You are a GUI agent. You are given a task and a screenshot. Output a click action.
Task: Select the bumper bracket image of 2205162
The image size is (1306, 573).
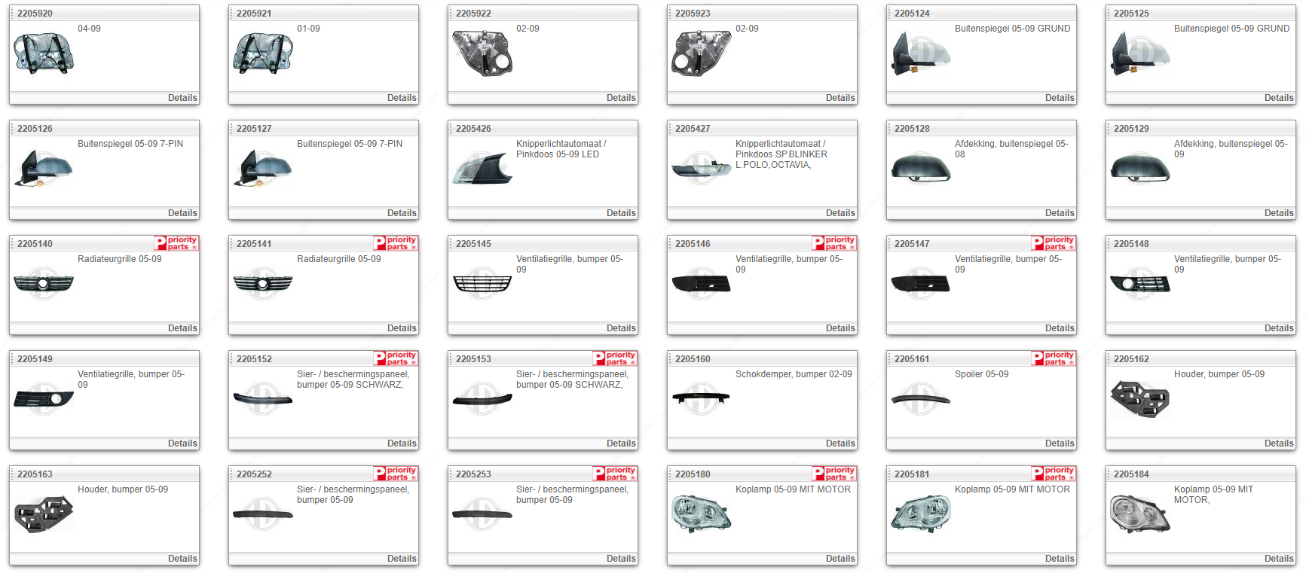(1140, 399)
